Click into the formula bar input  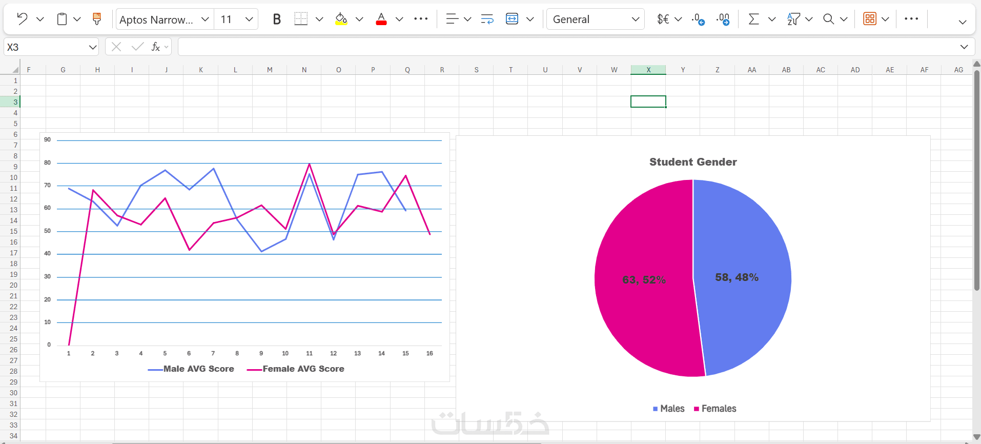tap(569, 47)
